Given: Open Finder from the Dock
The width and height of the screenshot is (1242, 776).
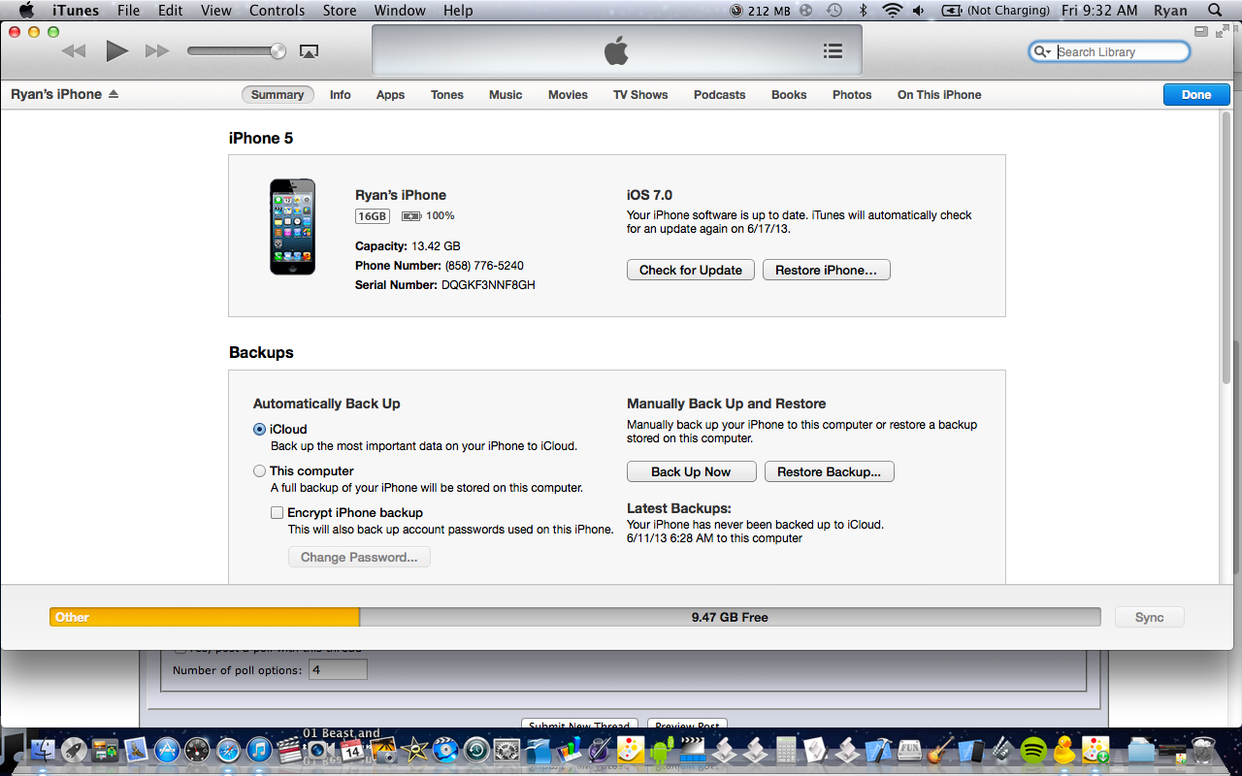Looking at the screenshot, I should (x=44, y=750).
